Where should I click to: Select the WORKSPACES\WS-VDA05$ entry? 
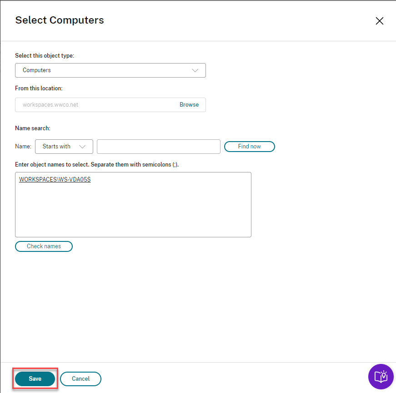pos(55,180)
